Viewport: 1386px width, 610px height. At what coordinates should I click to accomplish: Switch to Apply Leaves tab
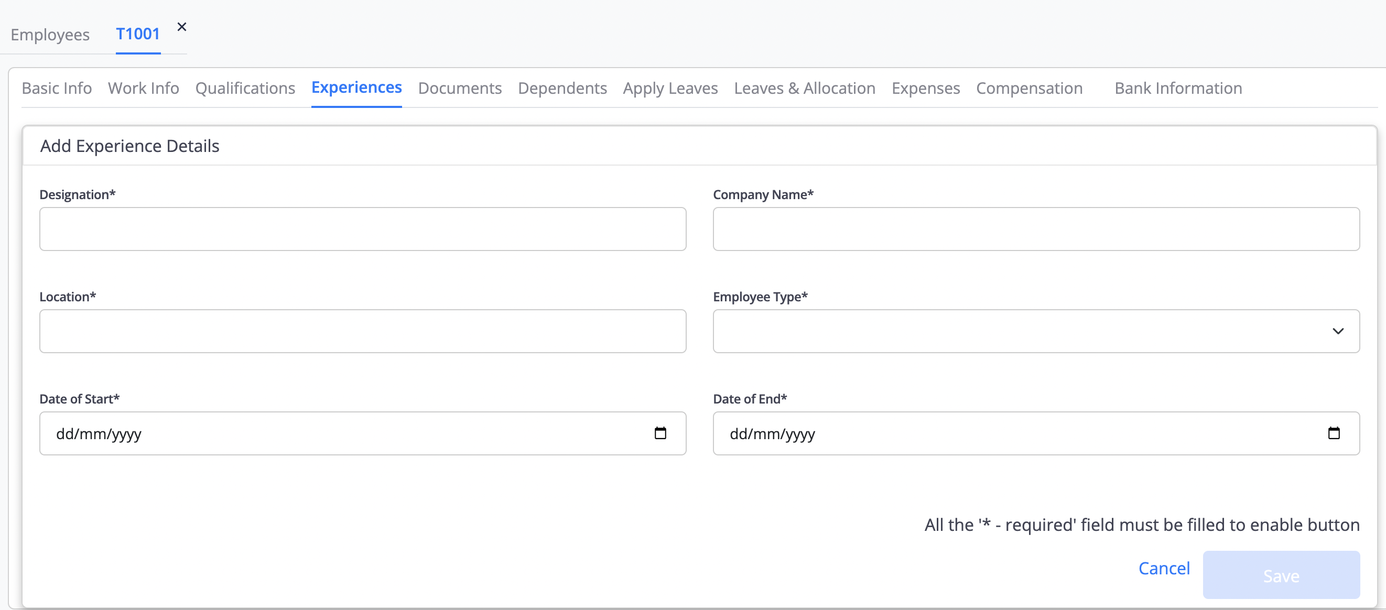[x=670, y=88]
